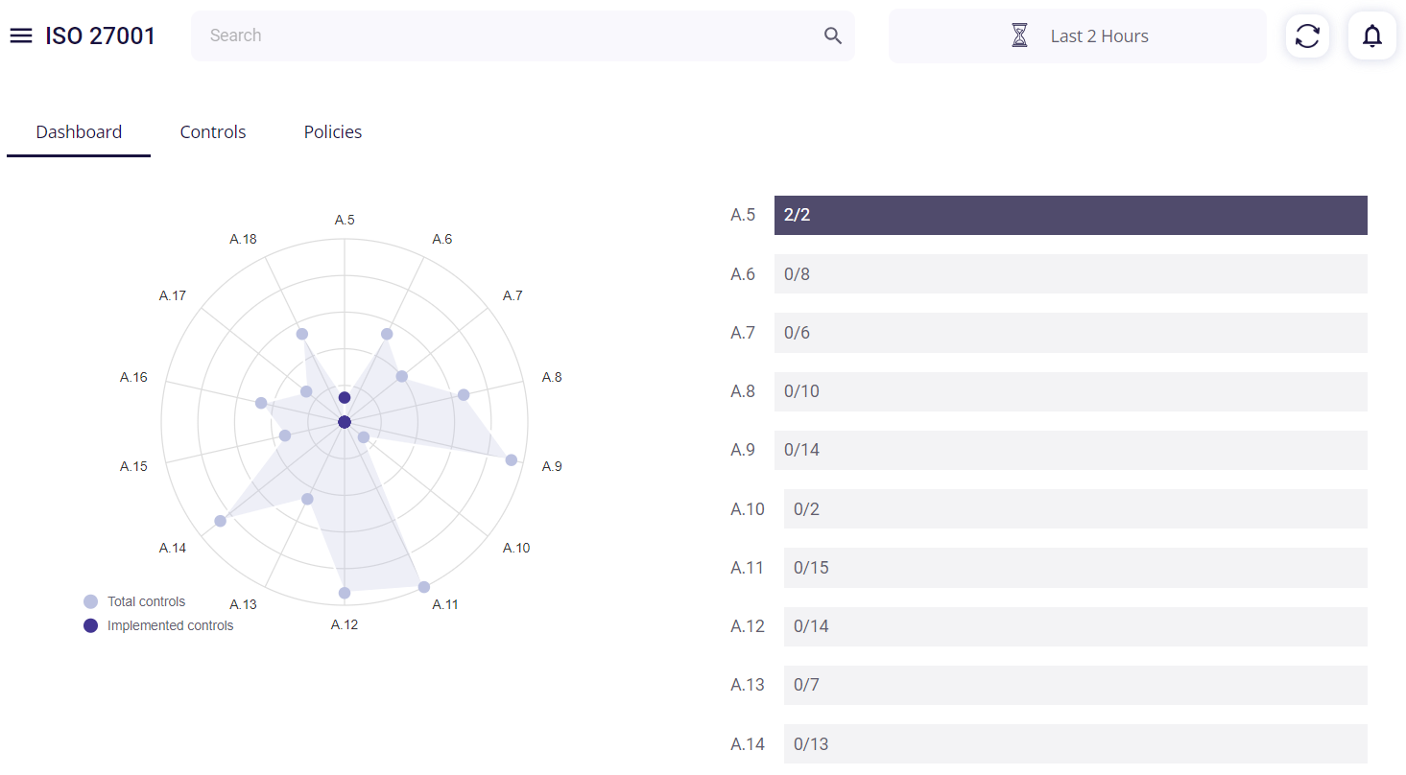Switch to the Controls tab
This screenshot has width=1406, height=775.
(213, 132)
